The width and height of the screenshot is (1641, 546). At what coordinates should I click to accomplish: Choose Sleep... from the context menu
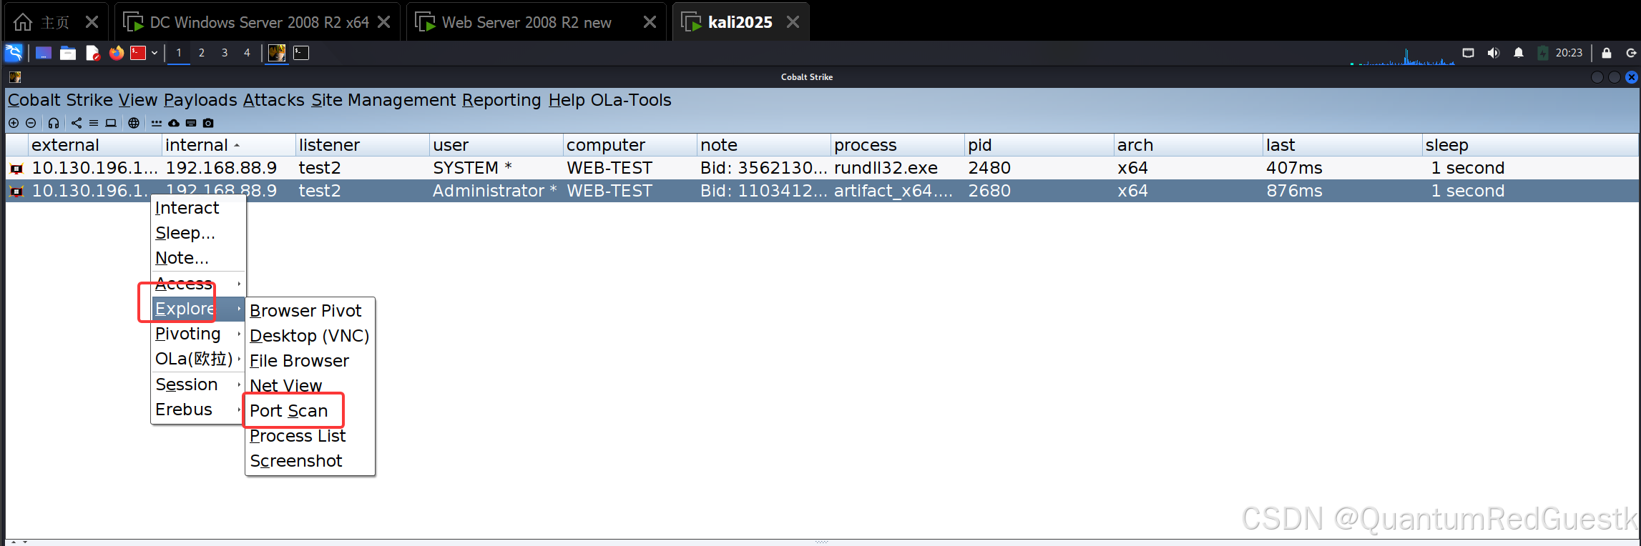click(198, 233)
